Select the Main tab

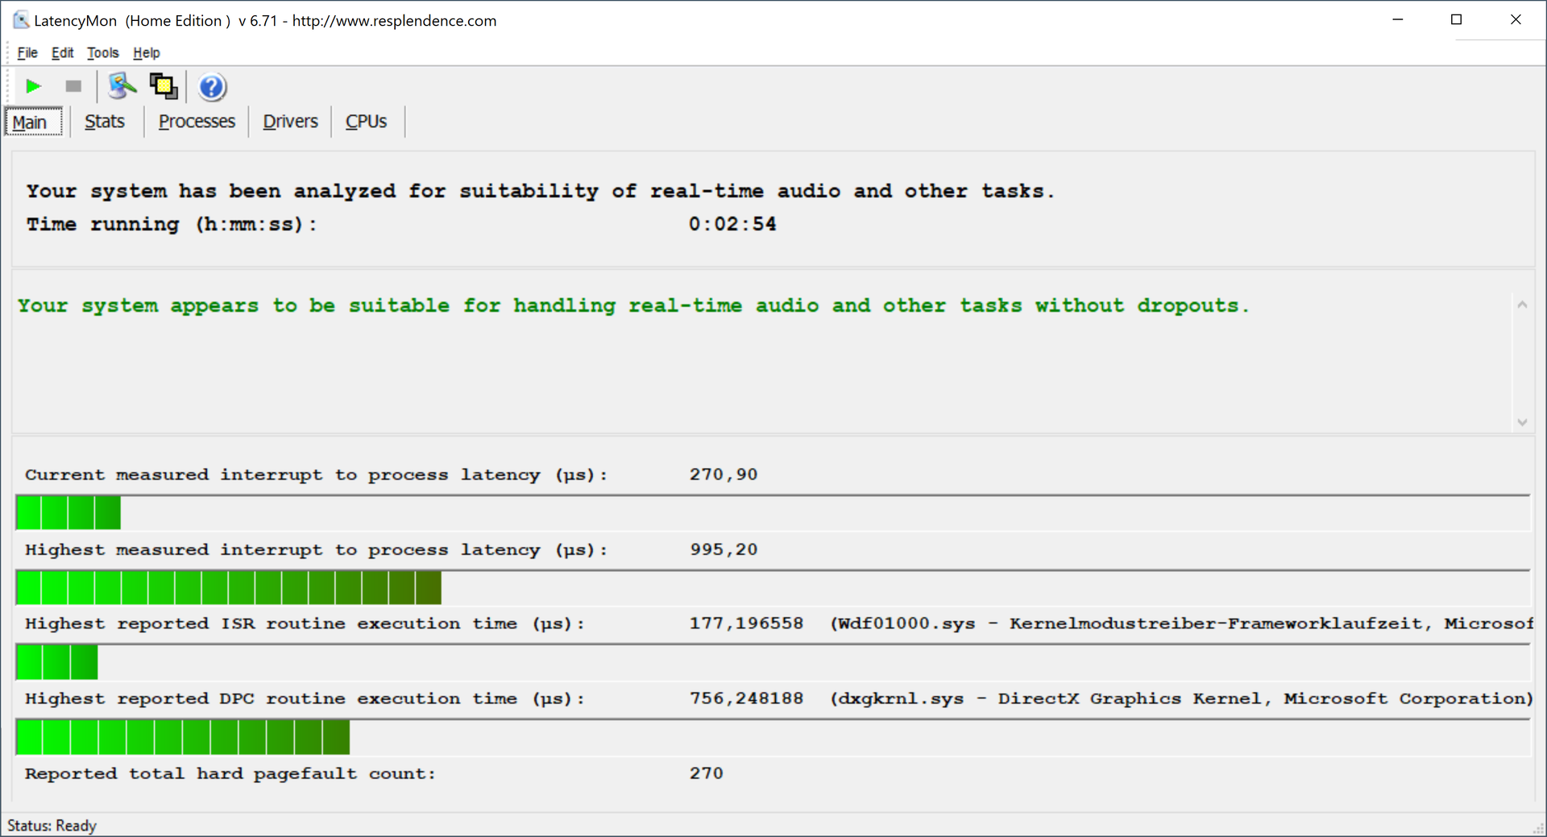point(33,122)
